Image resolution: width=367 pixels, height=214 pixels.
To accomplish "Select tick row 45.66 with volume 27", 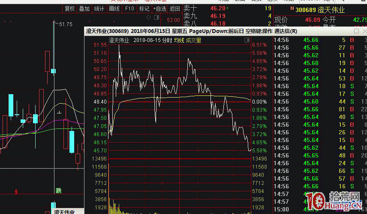I will coord(320,48).
